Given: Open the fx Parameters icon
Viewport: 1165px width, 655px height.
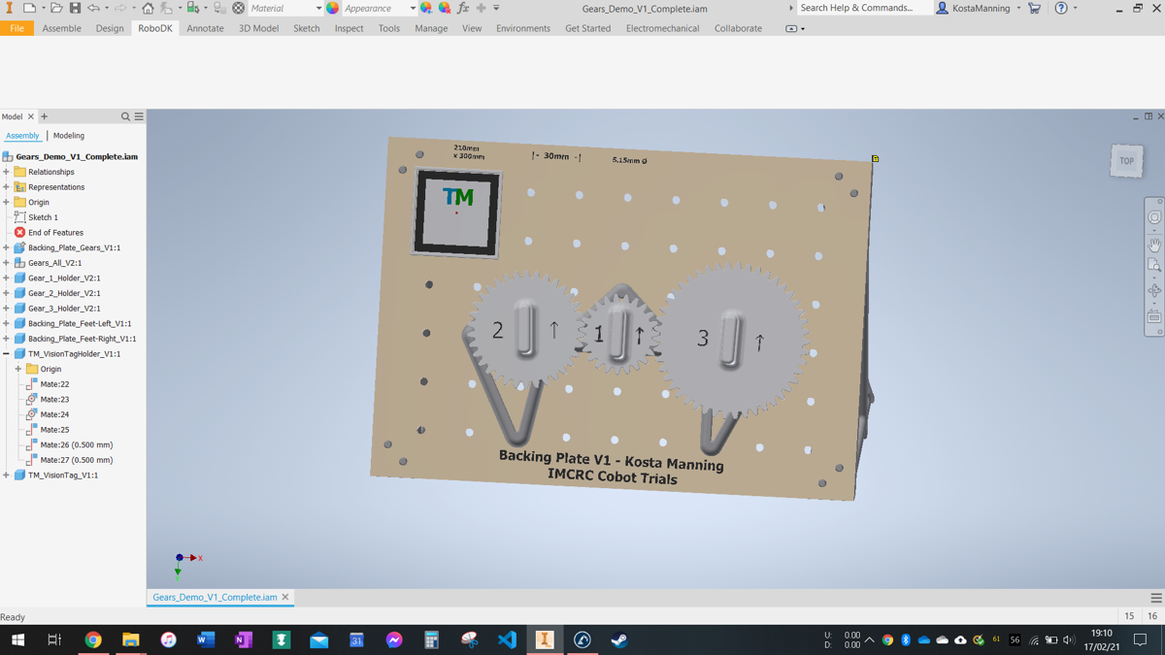Looking at the screenshot, I should click(x=463, y=8).
